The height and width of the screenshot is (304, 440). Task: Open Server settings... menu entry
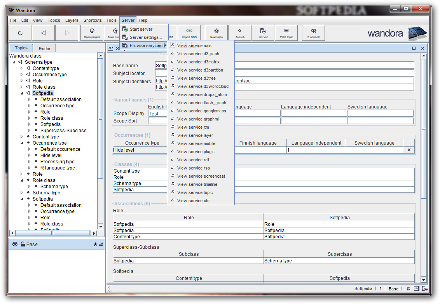click(x=144, y=37)
